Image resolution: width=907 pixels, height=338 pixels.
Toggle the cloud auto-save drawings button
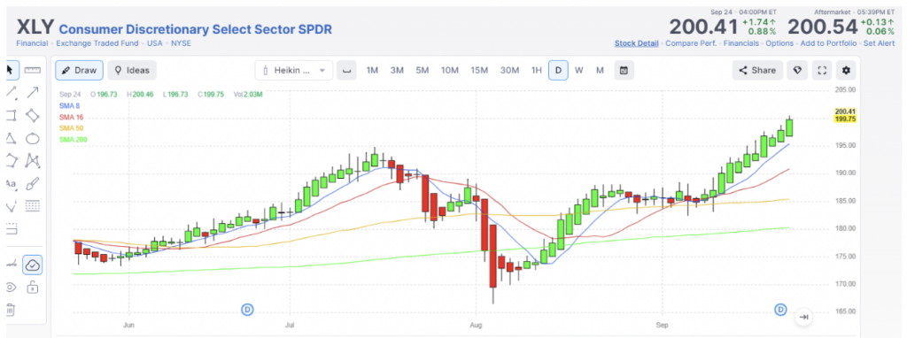tap(33, 265)
